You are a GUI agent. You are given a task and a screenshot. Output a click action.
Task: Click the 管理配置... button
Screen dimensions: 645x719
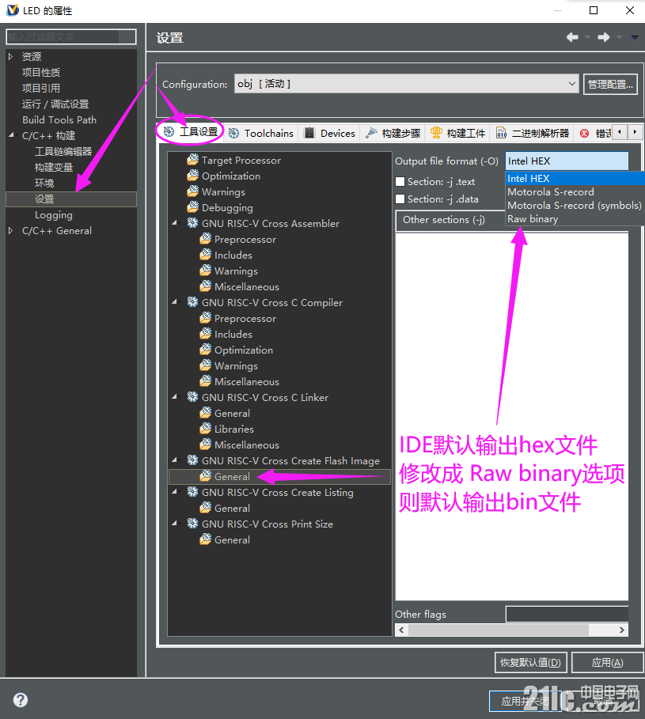coord(610,85)
